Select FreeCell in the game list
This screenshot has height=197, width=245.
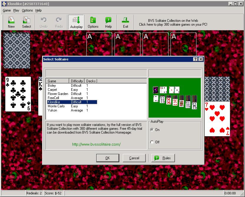(53, 98)
